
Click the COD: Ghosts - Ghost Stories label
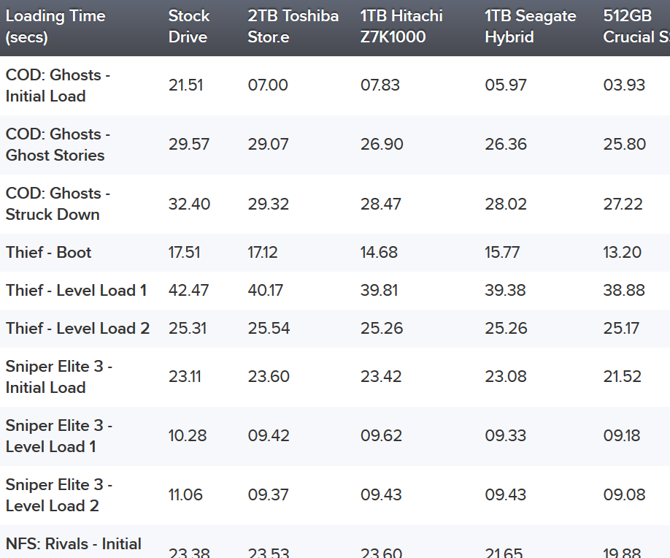tap(58, 145)
